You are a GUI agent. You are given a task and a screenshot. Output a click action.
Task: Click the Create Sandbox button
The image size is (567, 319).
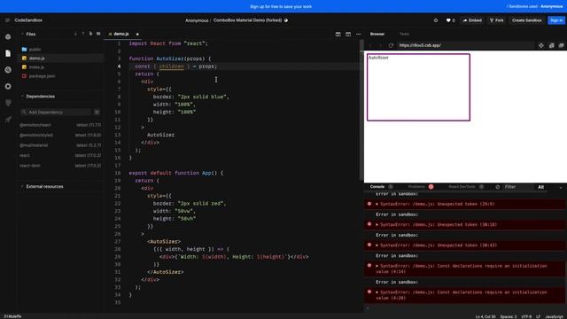(x=526, y=20)
